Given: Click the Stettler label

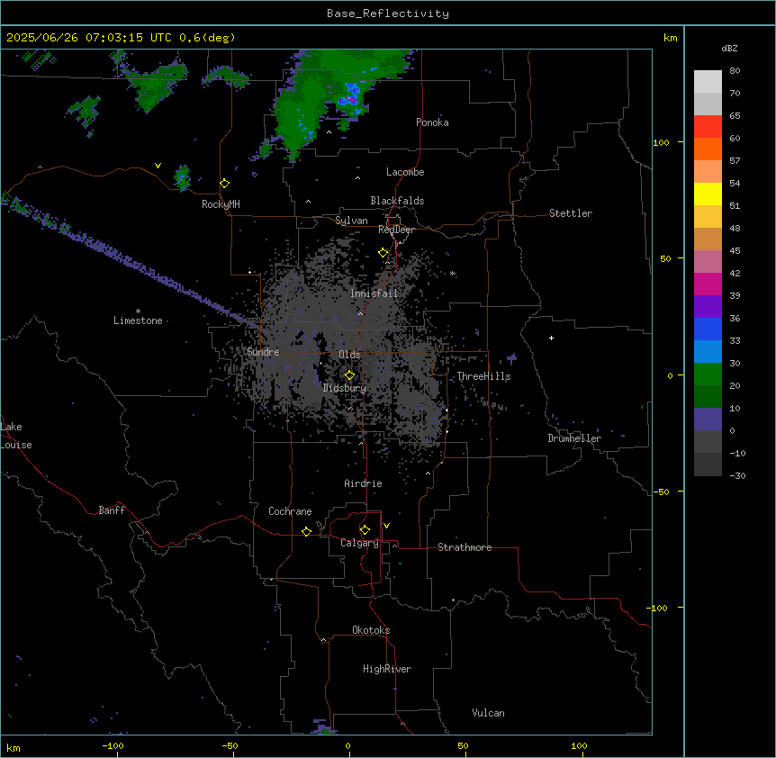Looking at the screenshot, I should [x=571, y=213].
